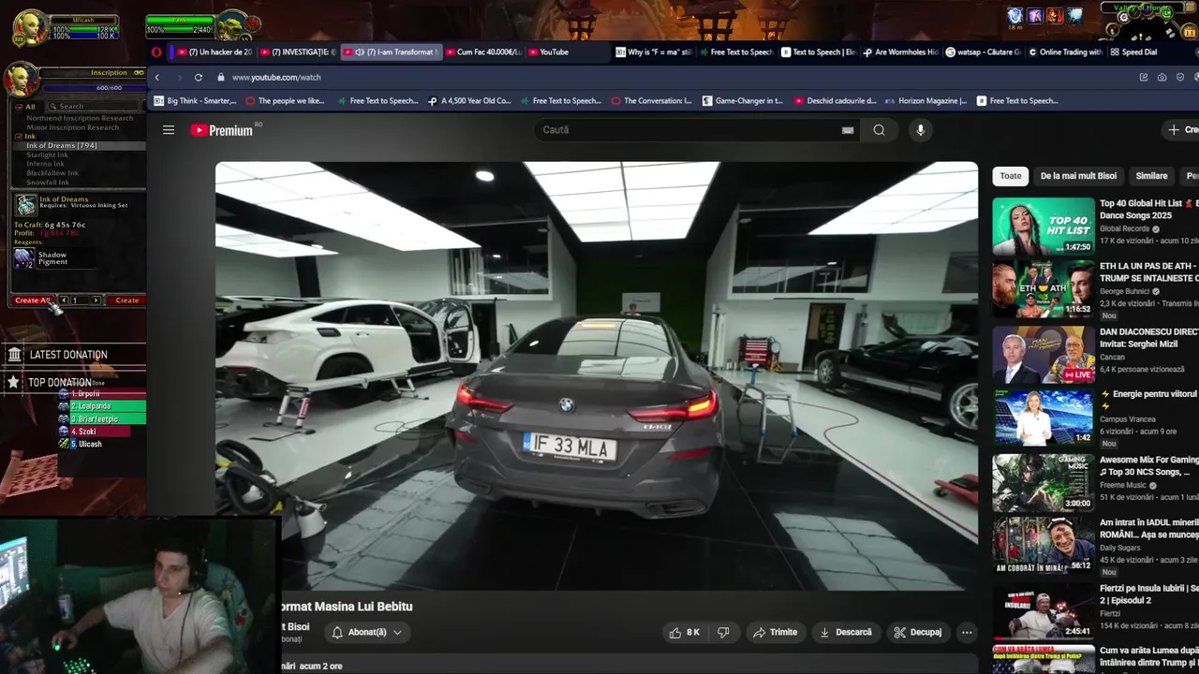Open the 'A 4,500 Year Old Co...' bookmark

tap(469, 101)
